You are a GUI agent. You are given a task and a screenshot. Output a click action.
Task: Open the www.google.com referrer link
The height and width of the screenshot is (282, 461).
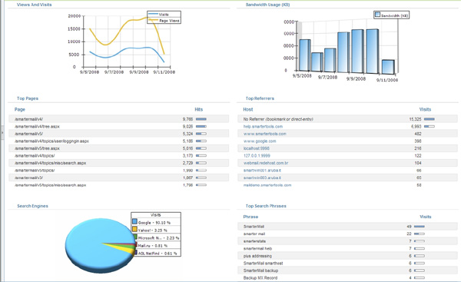[x=260, y=141]
